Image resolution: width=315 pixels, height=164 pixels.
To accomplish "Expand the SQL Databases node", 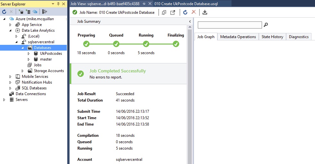I will 11,88.
